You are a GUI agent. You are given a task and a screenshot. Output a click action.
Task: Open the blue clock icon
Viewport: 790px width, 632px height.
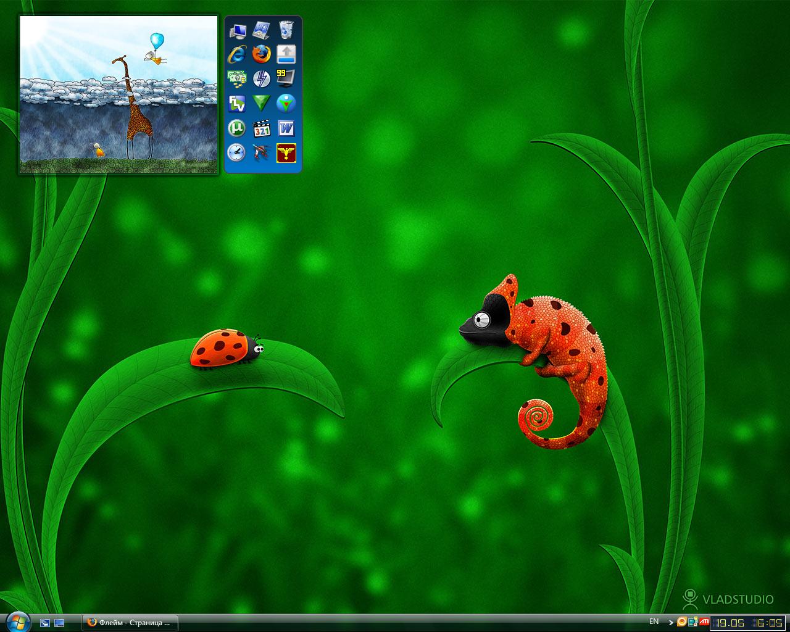point(237,152)
